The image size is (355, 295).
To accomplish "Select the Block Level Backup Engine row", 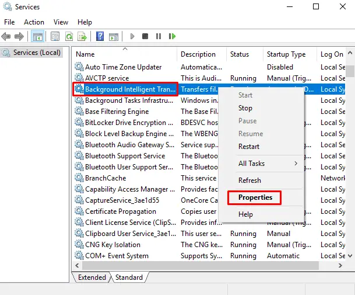I will (209, 134).
